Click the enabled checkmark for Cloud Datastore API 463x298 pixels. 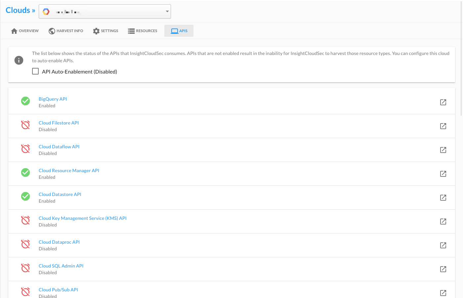(x=25, y=196)
